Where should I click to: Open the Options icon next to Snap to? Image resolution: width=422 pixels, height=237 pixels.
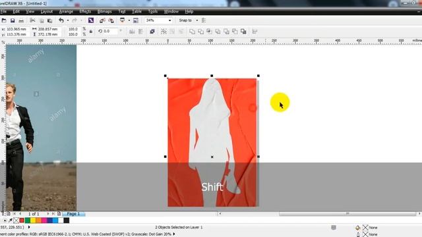click(204, 20)
